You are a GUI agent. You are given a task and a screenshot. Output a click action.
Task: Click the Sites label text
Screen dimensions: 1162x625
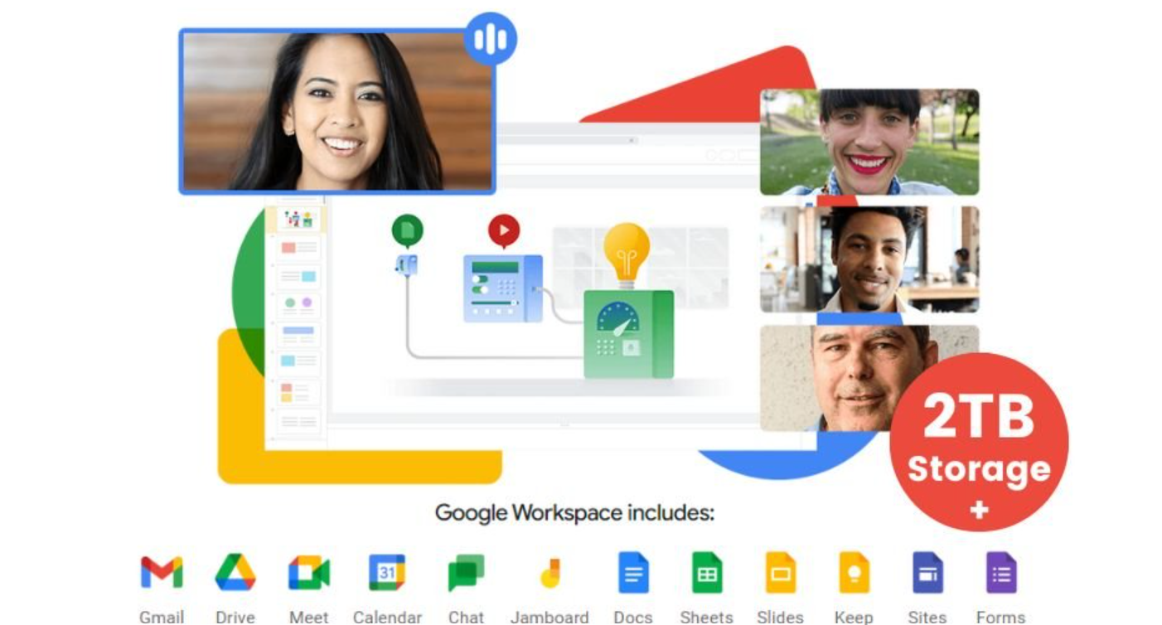pyautogui.click(x=927, y=617)
